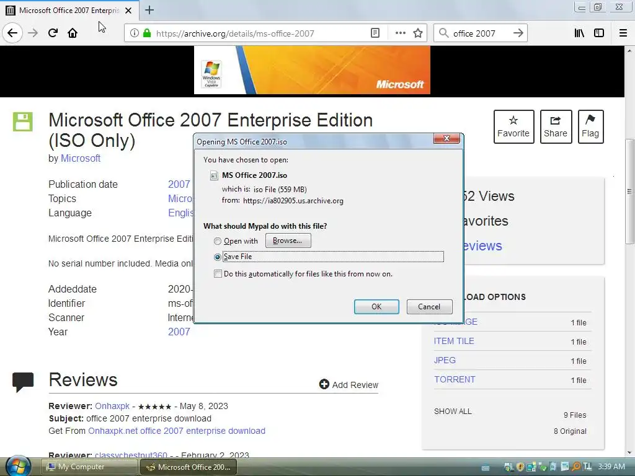Open the browser home page icon
This screenshot has height=476, width=635.
73,33
